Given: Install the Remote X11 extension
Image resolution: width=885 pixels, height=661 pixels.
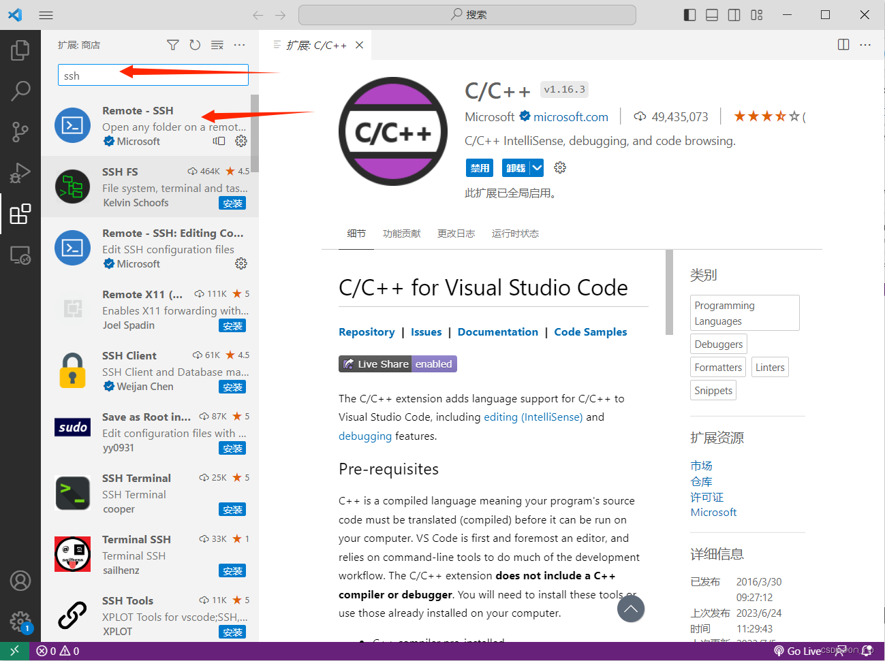Looking at the screenshot, I should tap(232, 325).
